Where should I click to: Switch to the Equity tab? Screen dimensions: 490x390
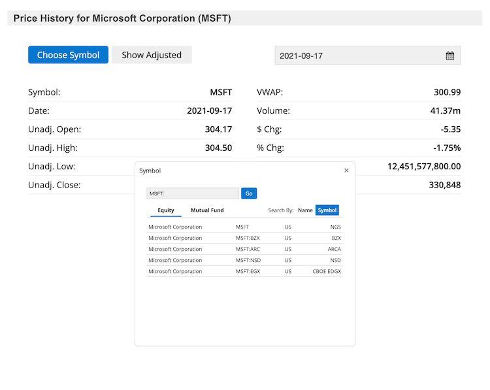coord(166,210)
